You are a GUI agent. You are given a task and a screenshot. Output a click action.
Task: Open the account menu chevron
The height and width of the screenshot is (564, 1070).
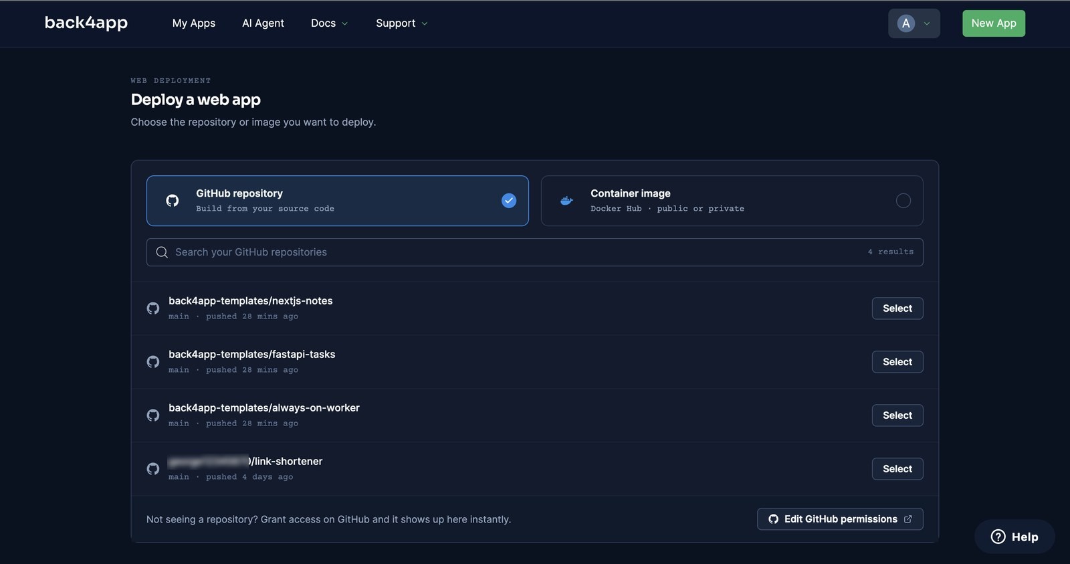[927, 23]
